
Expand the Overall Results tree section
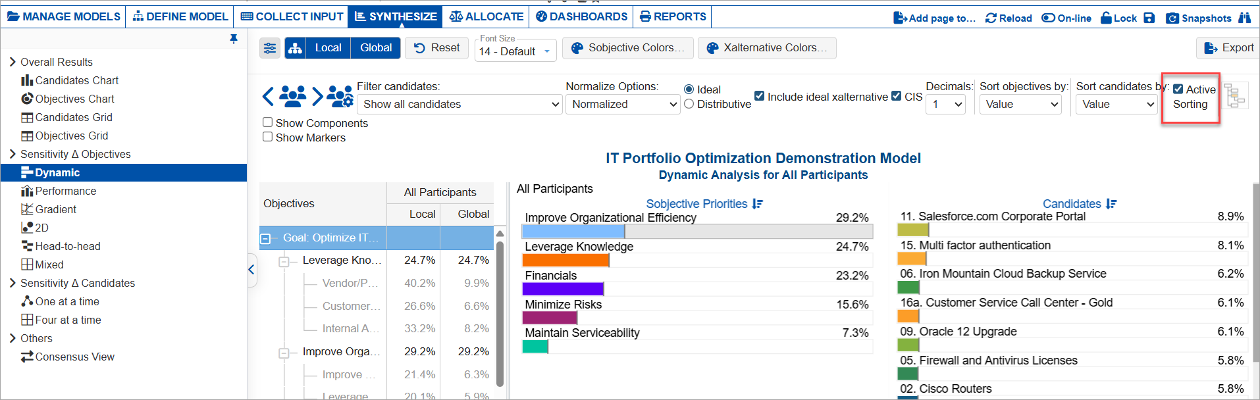[x=13, y=62]
